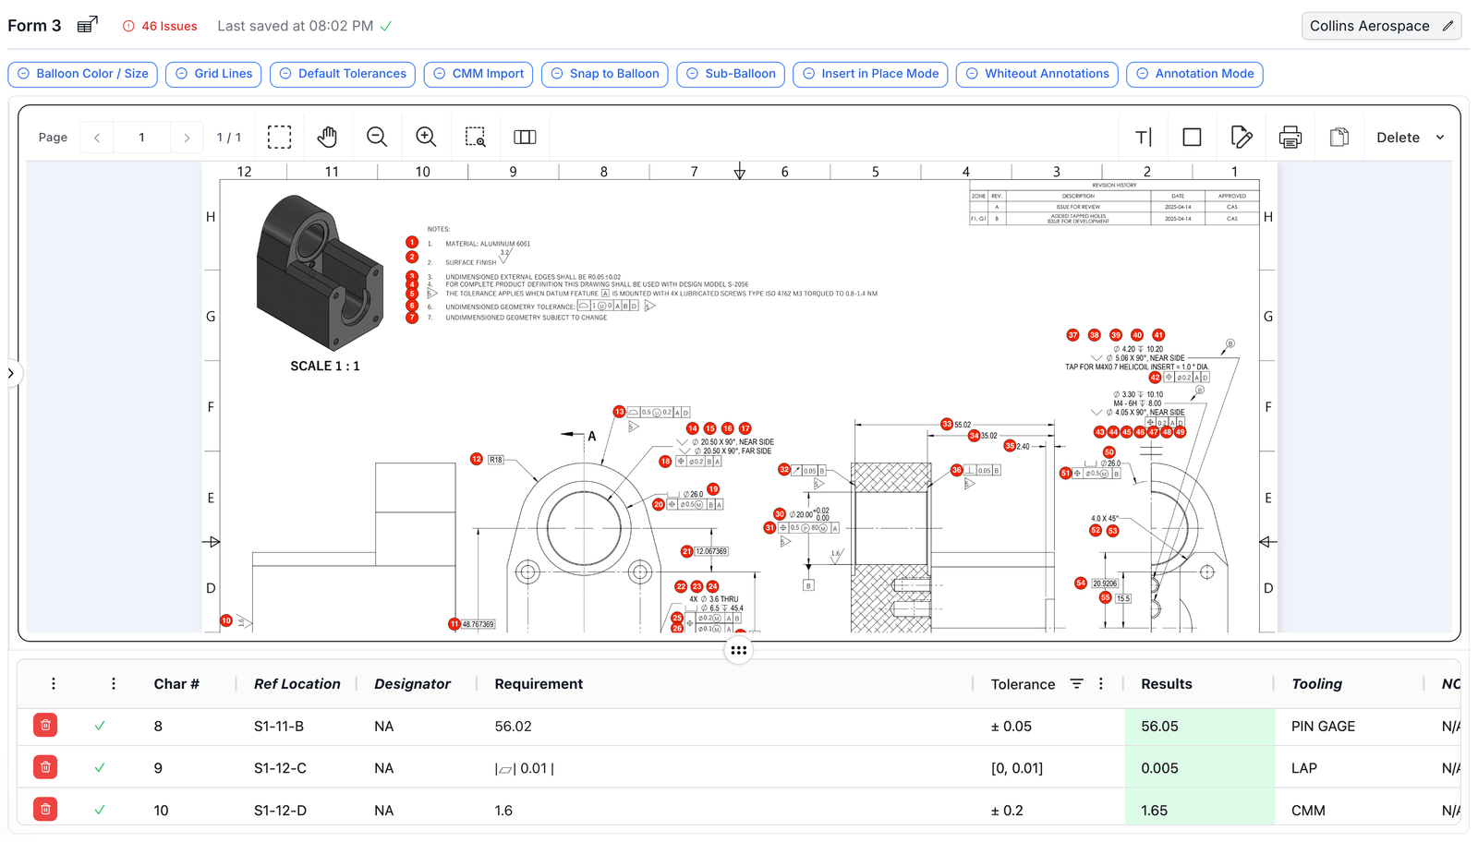Open the Tolerance column filter
The width and height of the screenshot is (1478, 842).
[x=1077, y=683]
